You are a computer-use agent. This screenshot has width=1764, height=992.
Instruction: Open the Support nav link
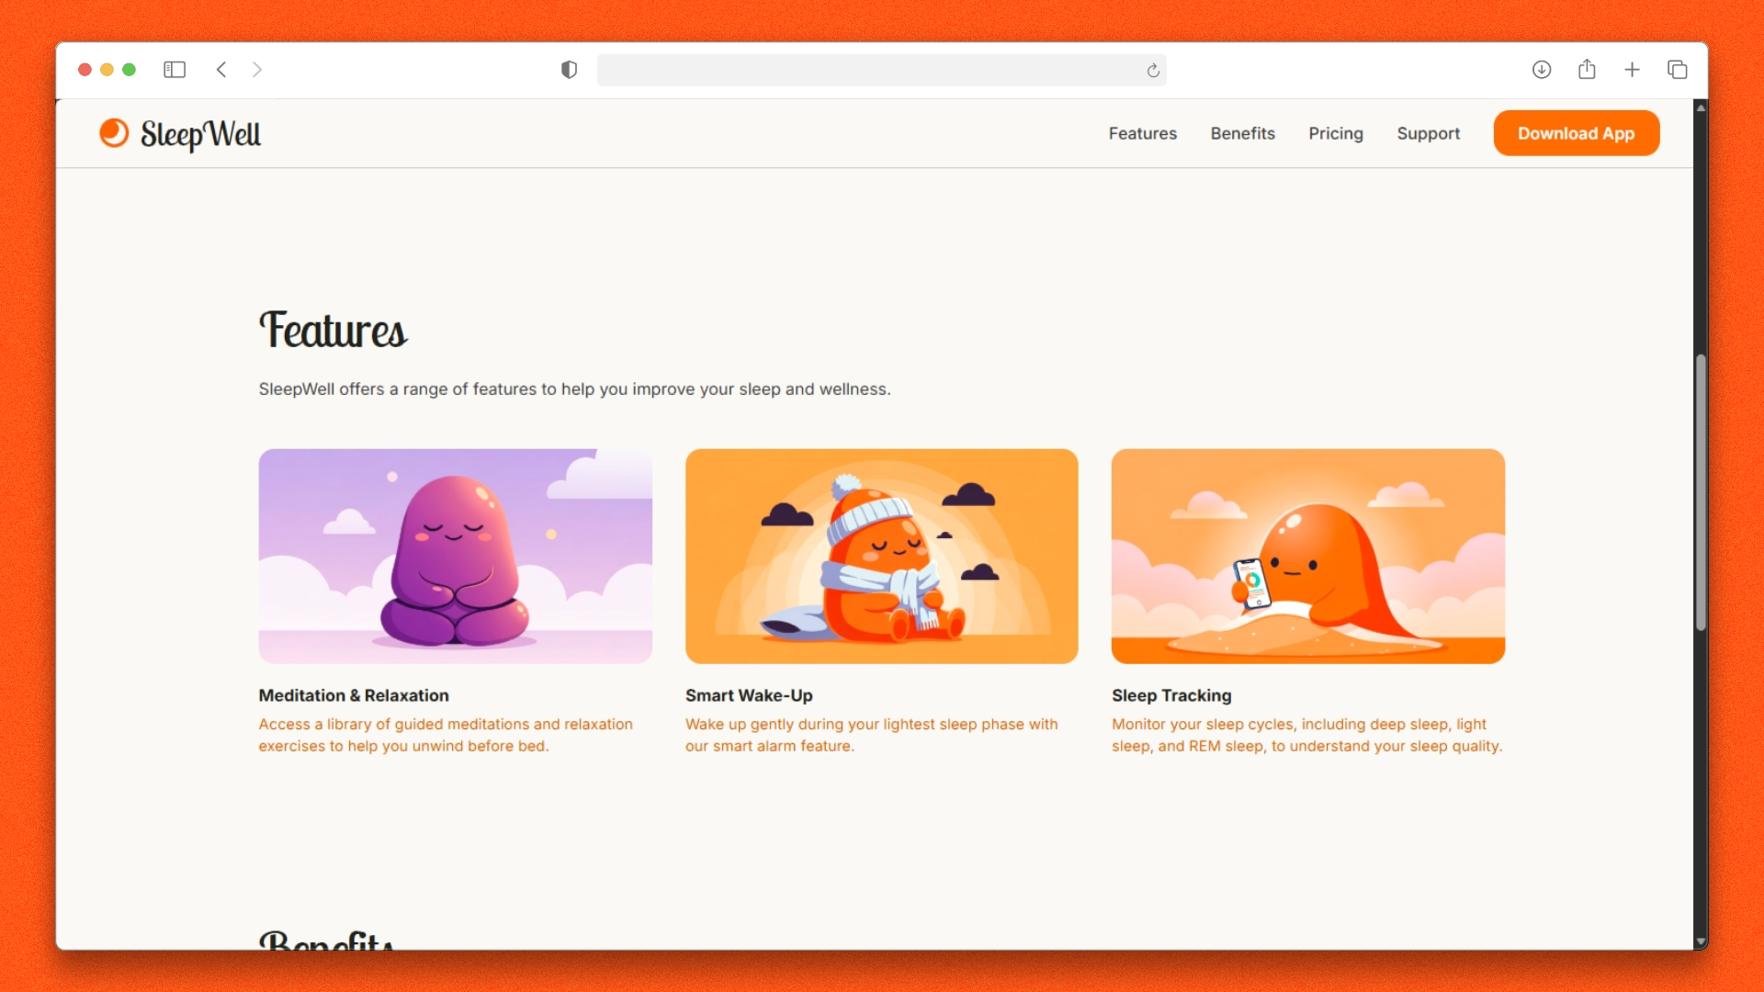point(1428,133)
